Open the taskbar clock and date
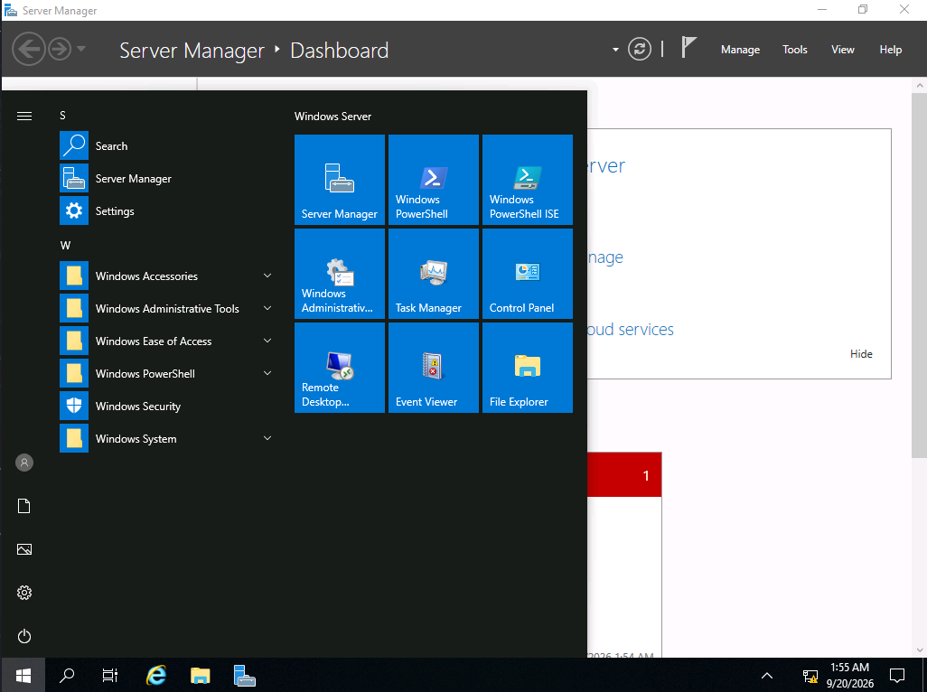The width and height of the screenshot is (927, 692). (850, 676)
